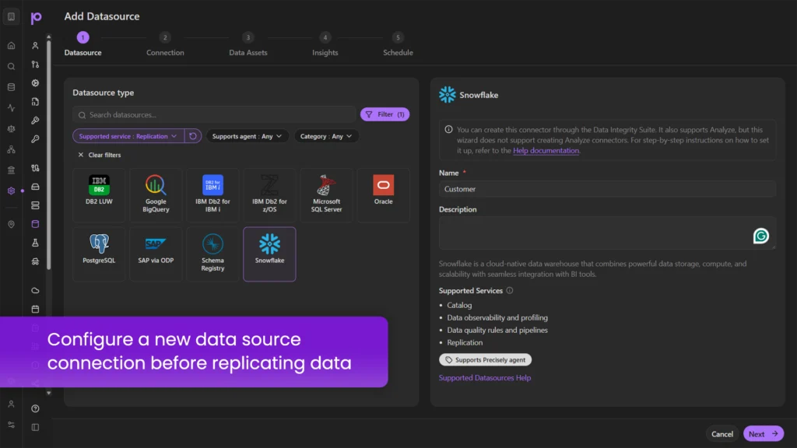Open the git branch icon in second sidebar
Screen dimensions: 797x448
coord(35,65)
